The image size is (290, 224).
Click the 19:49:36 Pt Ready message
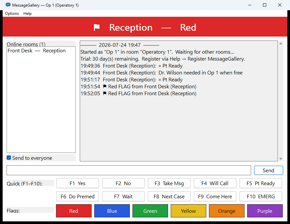[x=131, y=66]
